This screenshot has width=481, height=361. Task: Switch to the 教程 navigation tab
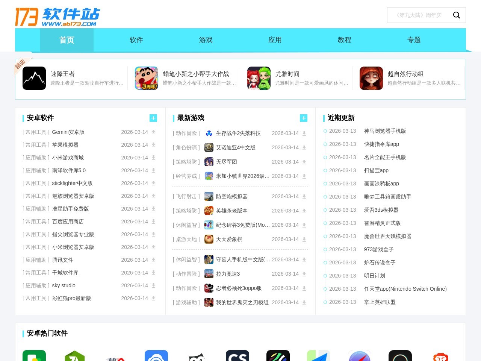click(344, 40)
